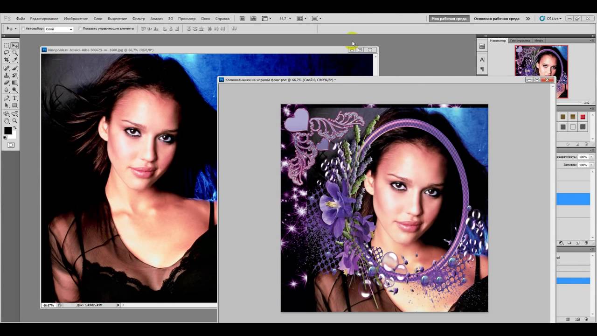Create new adjustment layer icon in Layers

point(561,243)
